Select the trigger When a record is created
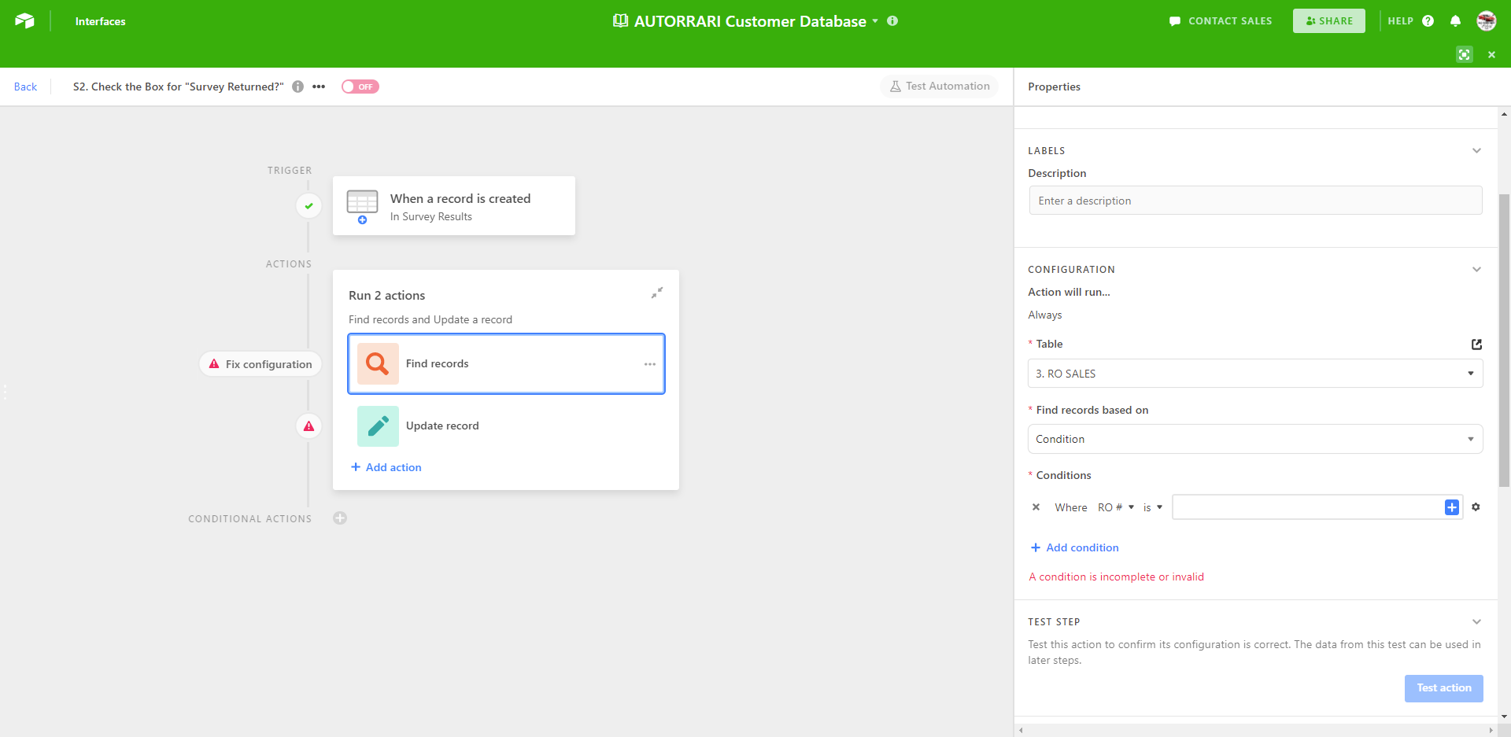 tap(454, 205)
